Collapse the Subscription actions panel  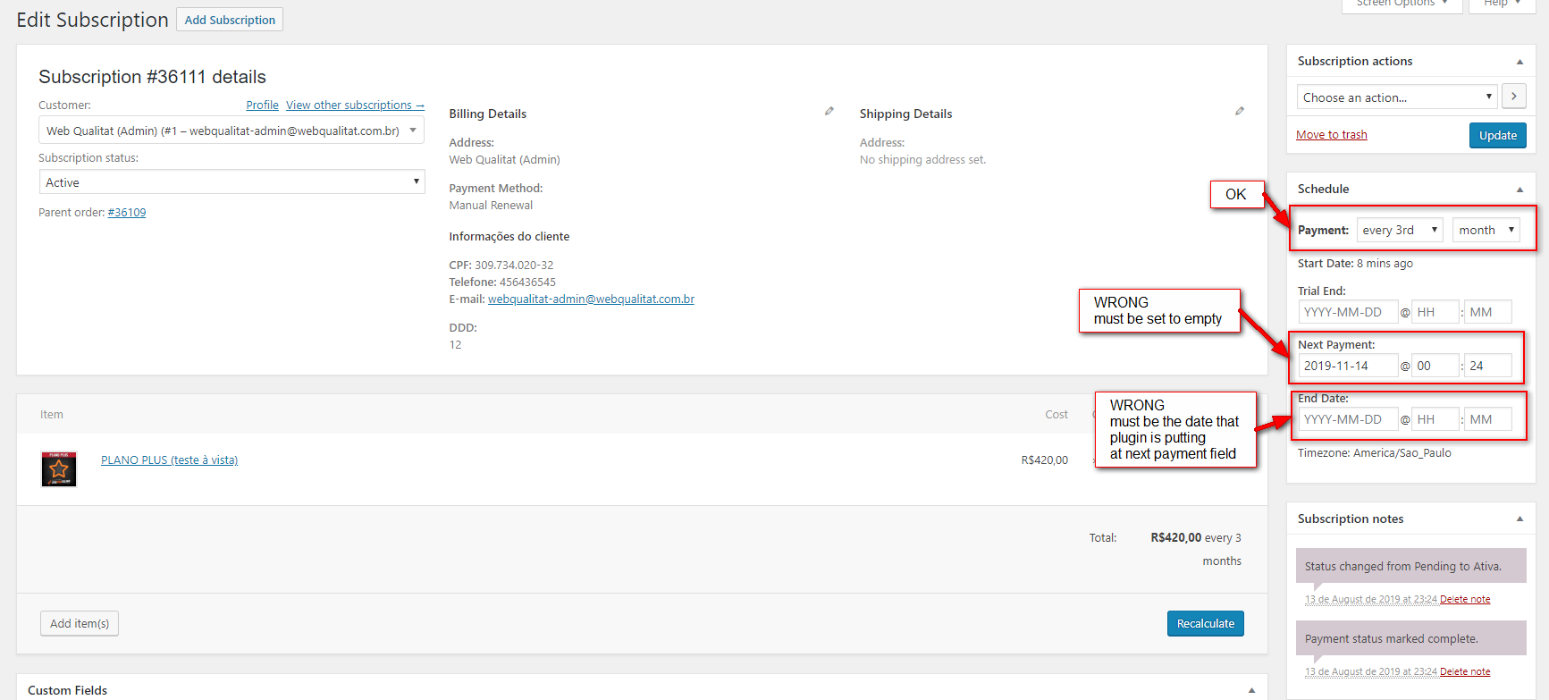point(1520,62)
